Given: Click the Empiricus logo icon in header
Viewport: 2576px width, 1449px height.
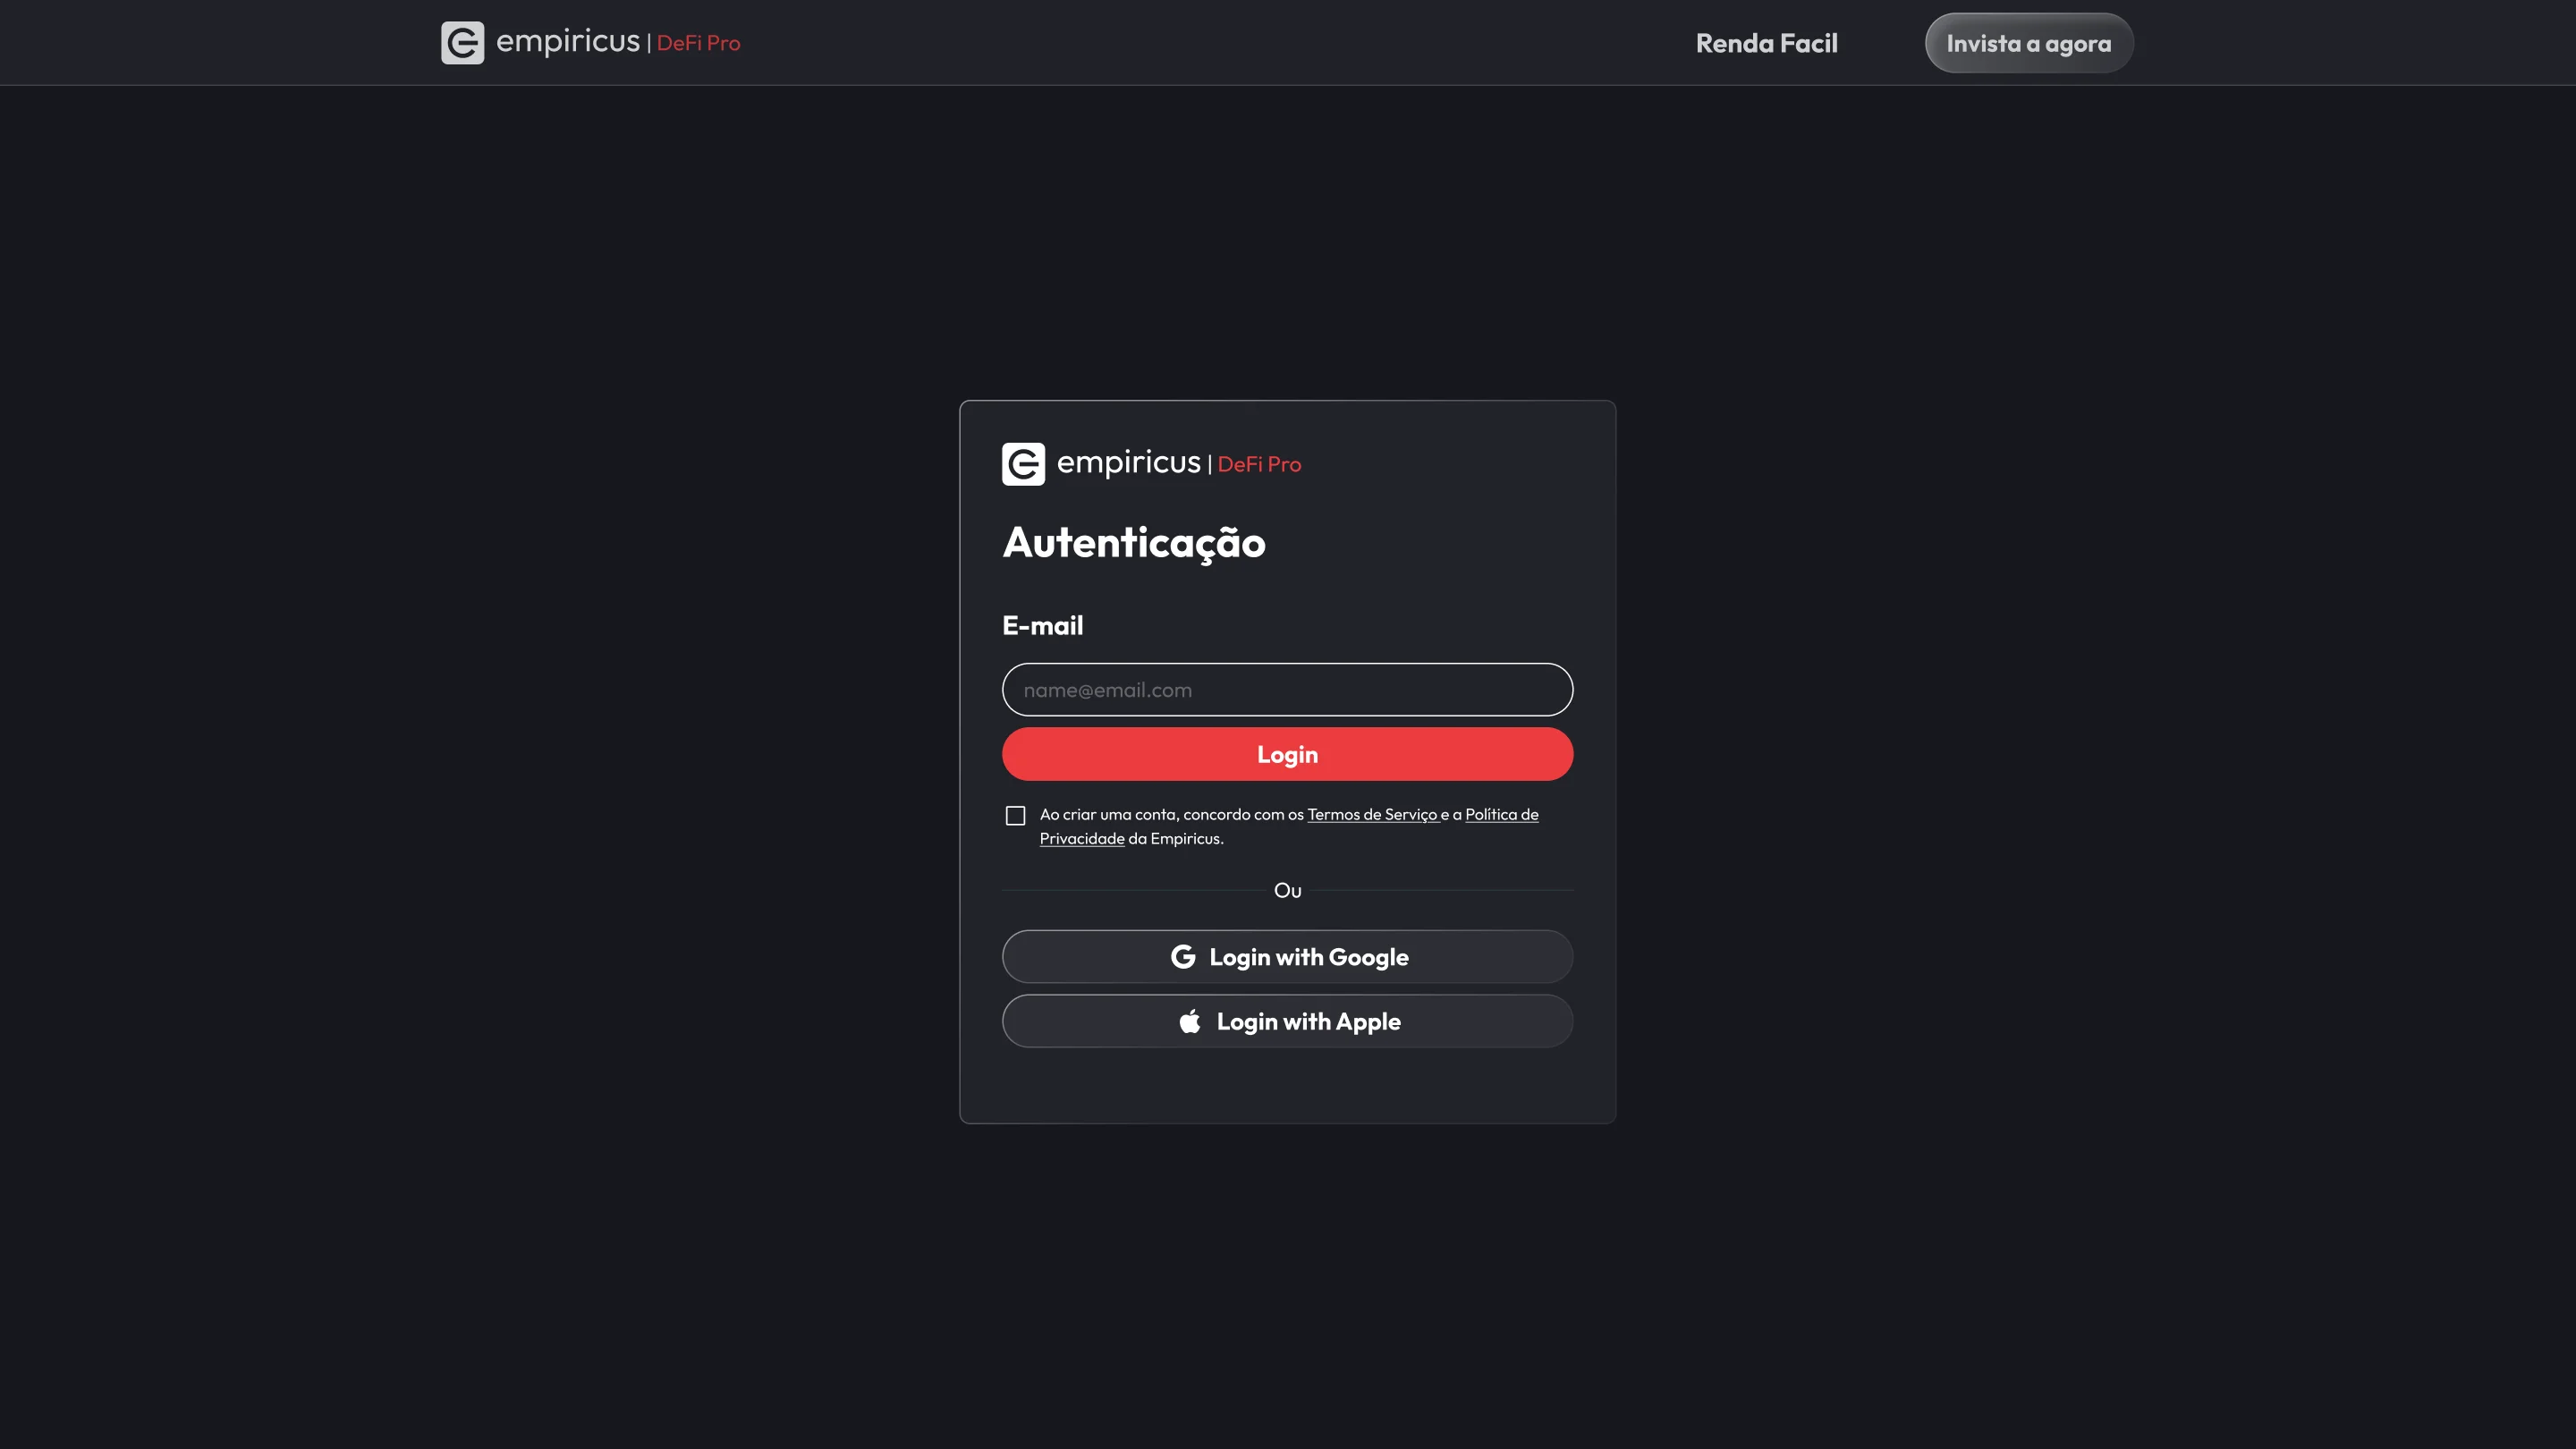Looking at the screenshot, I should [x=462, y=43].
